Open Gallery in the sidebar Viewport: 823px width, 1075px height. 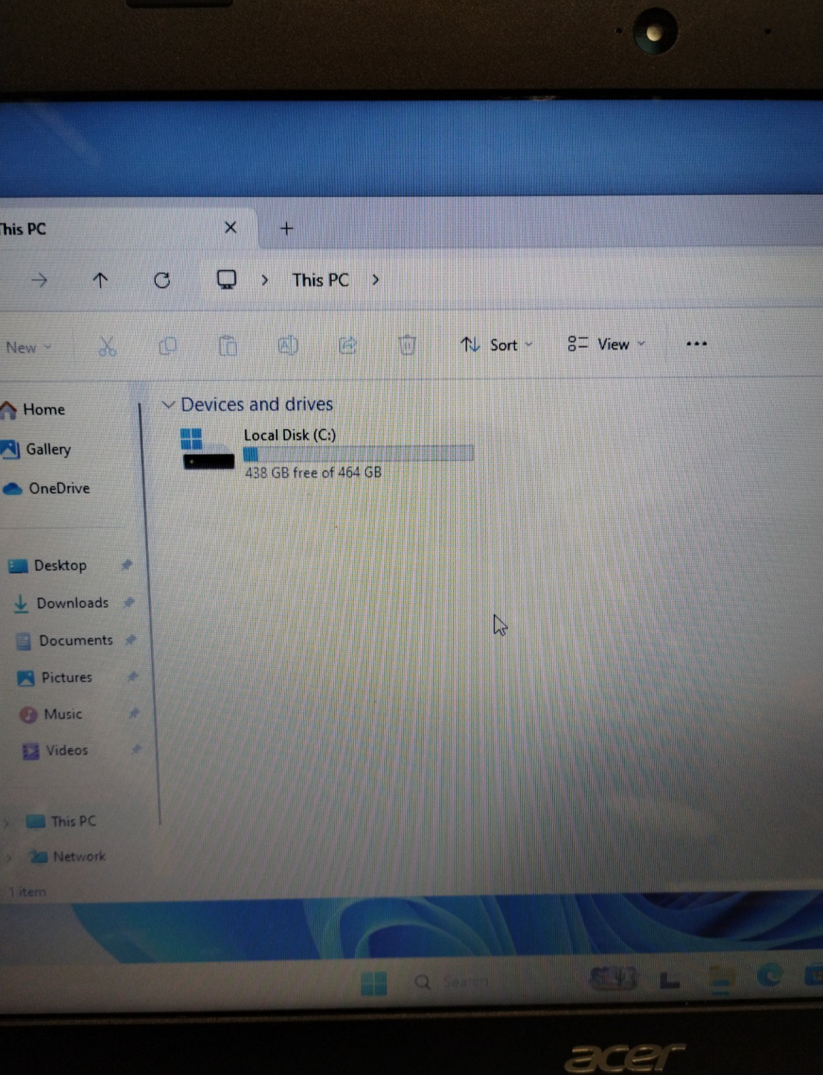(37, 449)
